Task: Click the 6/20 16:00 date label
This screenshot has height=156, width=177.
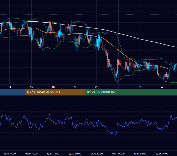Action: tap(31, 153)
